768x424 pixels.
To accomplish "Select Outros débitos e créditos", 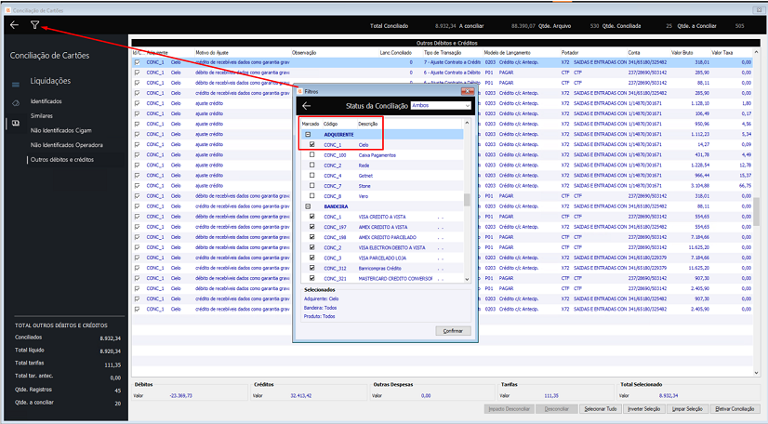I will coord(62,160).
